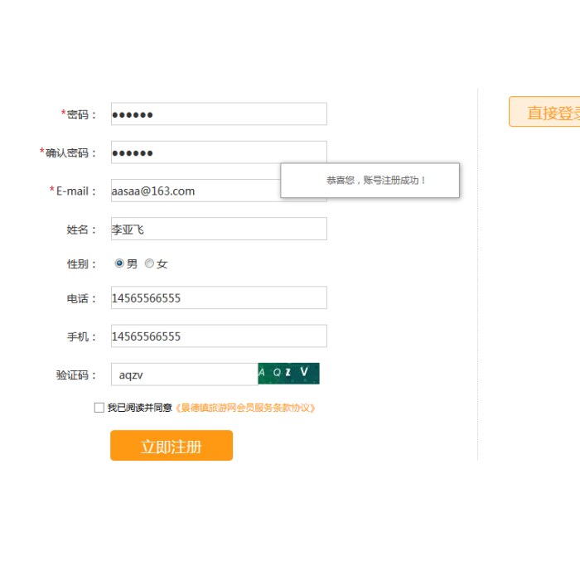580x580 pixels.
Task: Click the E-mail field containing aasaa@163.com
Action: (195, 191)
